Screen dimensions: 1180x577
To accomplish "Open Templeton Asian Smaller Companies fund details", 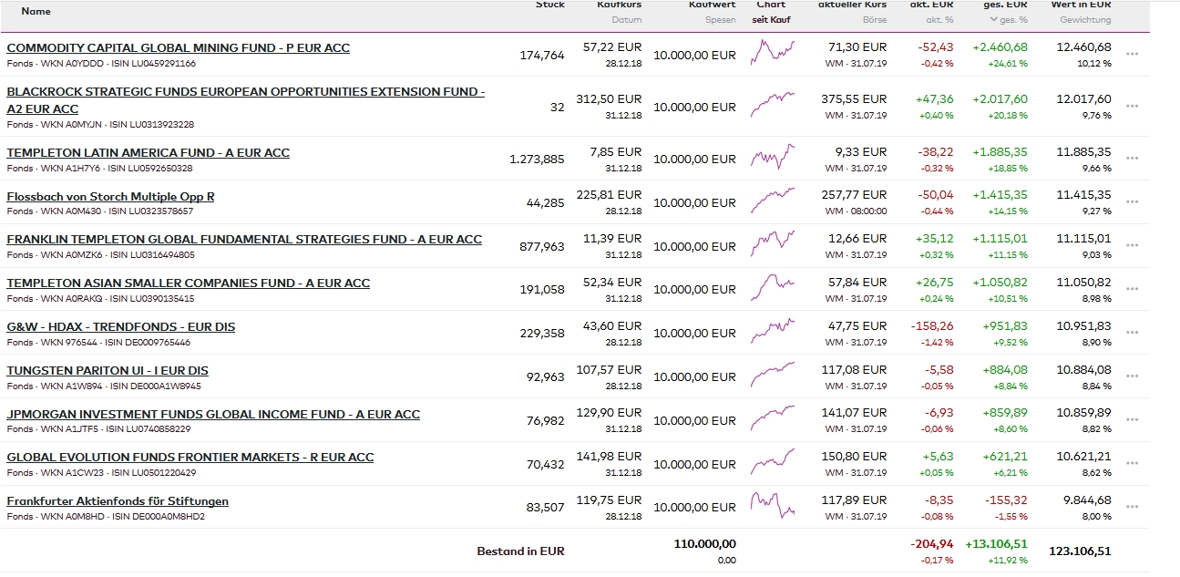I will pos(188,283).
